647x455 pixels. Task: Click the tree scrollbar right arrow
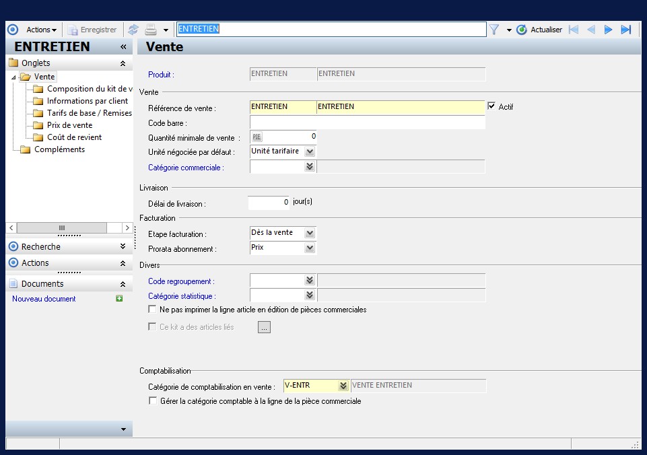(127, 228)
